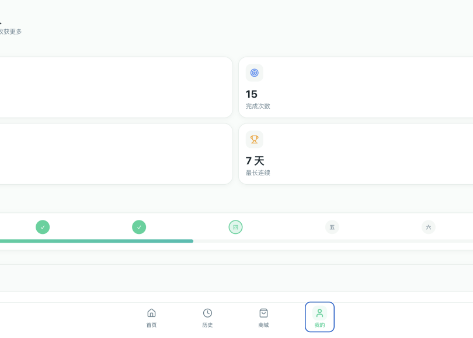The width and height of the screenshot is (473, 338).
Task: Click the green weekly progress bar
Action: pyautogui.click(x=96, y=241)
